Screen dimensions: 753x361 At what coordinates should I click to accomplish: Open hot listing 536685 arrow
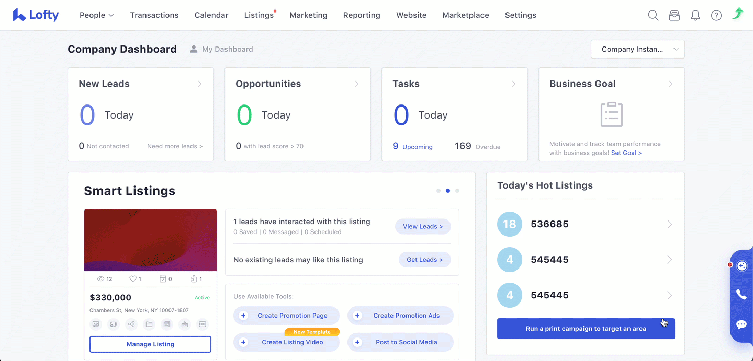670,224
